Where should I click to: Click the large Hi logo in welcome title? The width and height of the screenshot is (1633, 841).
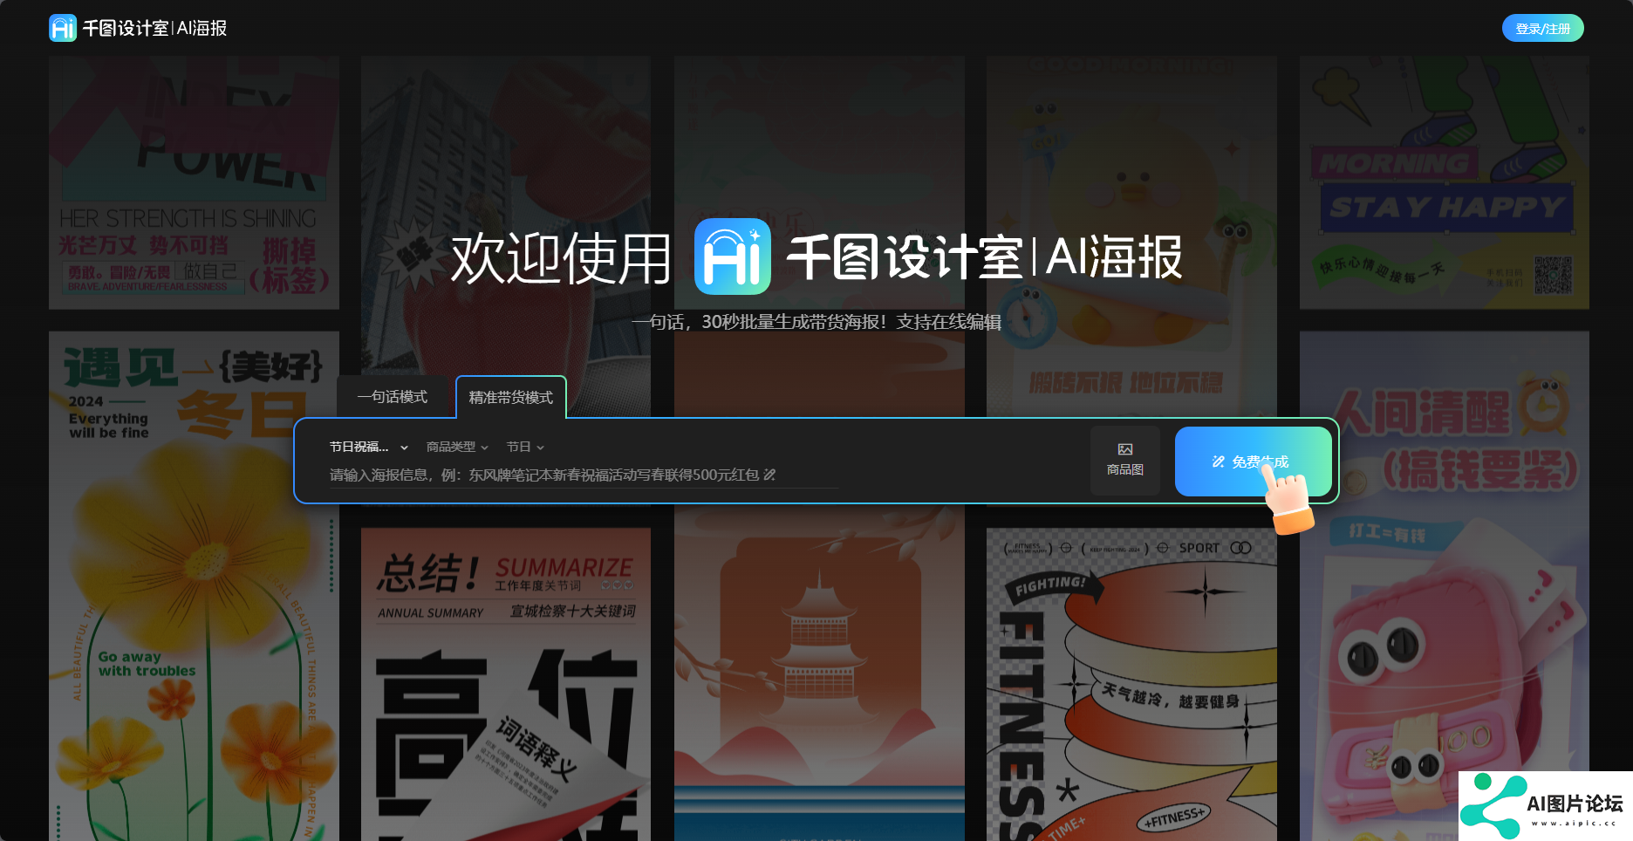[733, 256]
